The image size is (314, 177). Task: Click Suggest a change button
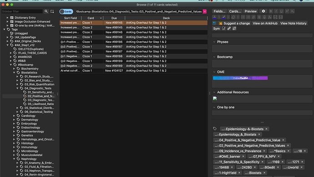234,24
